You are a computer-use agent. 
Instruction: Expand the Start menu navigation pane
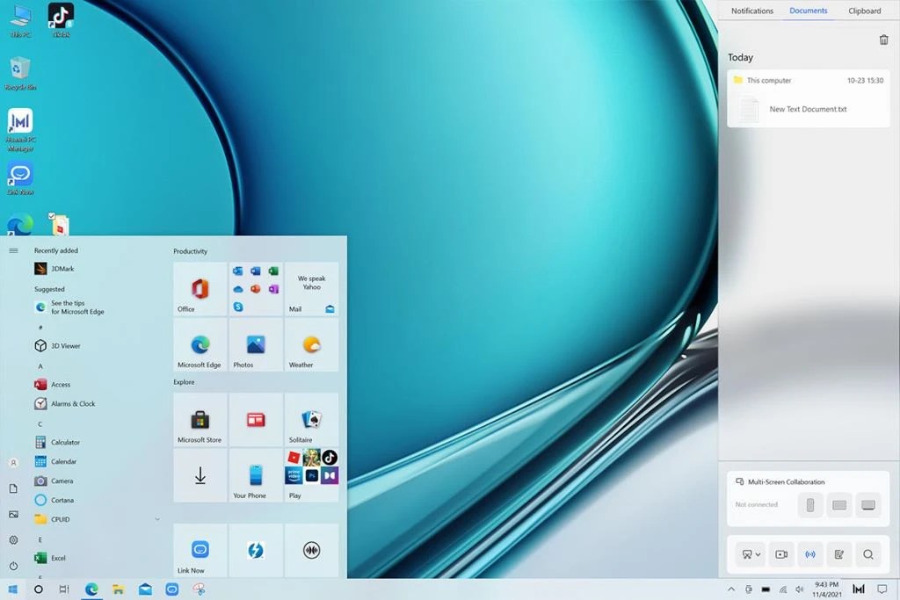click(12, 249)
